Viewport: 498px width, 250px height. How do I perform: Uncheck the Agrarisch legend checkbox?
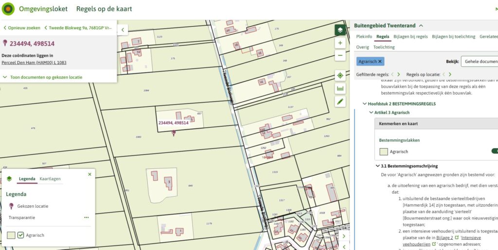tap(20, 235)
